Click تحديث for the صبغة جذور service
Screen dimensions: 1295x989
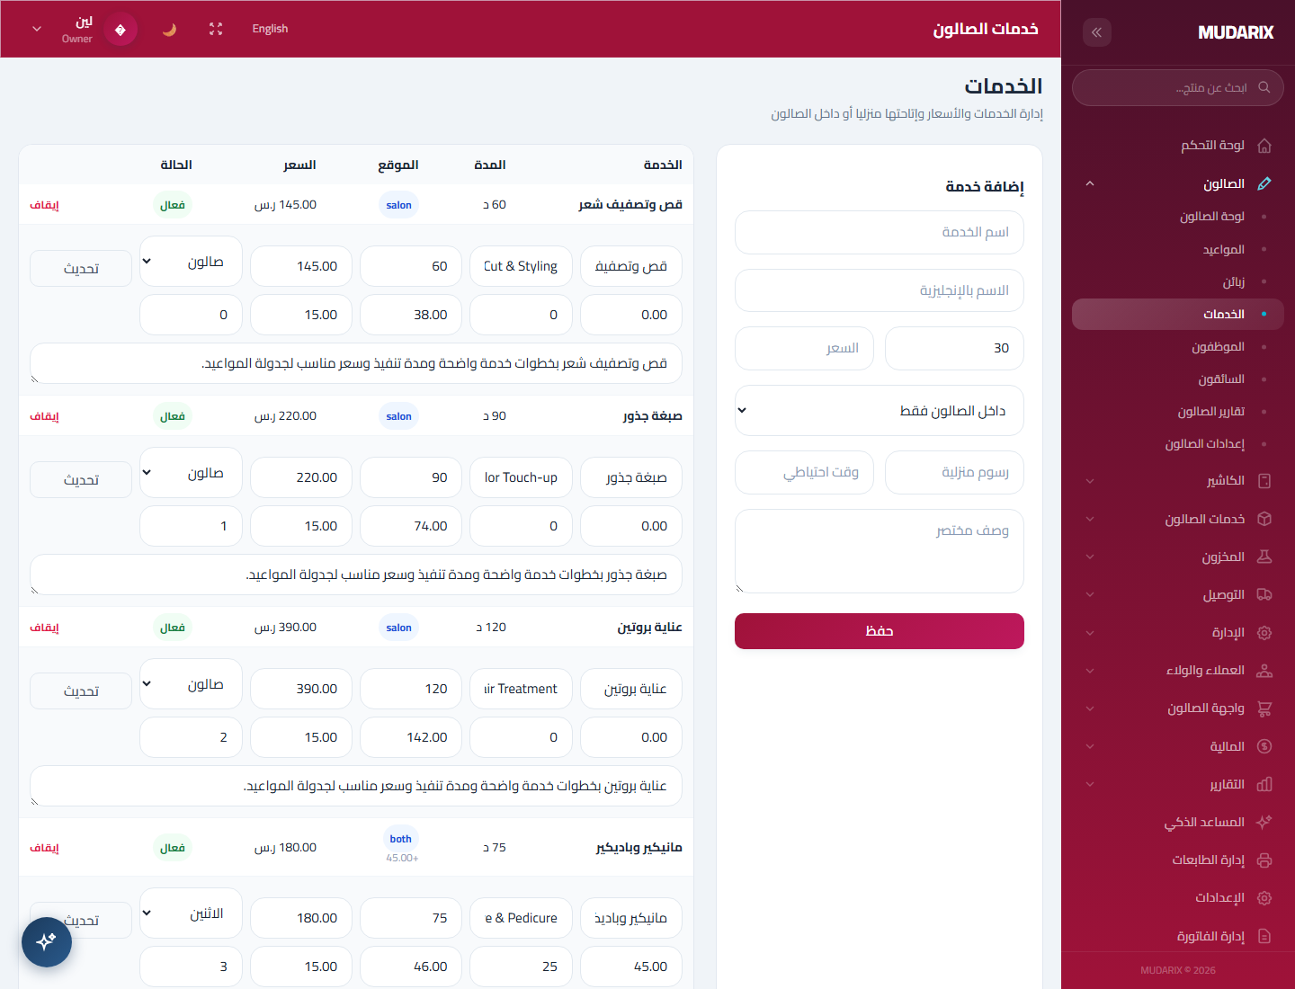click(x=81, y=480)
